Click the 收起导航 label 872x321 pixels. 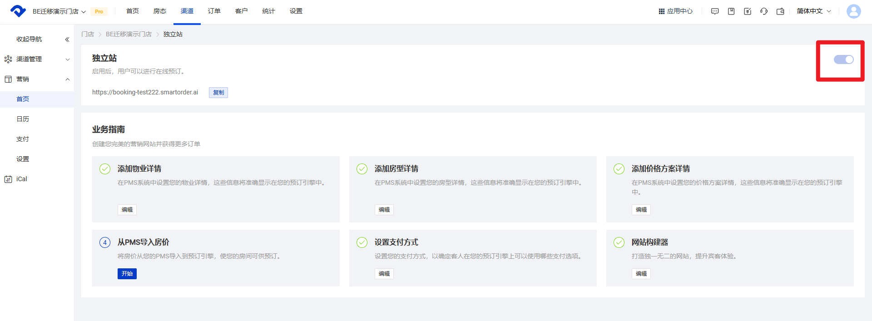tap(29, 39)
